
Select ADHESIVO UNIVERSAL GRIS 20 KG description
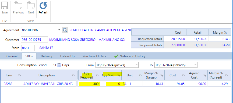(x=48, y=84)
